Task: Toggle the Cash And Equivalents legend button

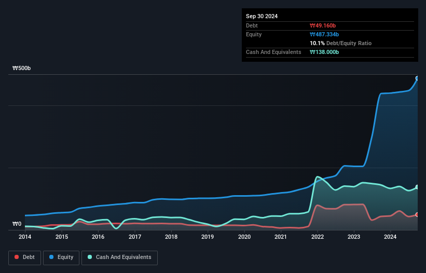Action: pos(119,257)
